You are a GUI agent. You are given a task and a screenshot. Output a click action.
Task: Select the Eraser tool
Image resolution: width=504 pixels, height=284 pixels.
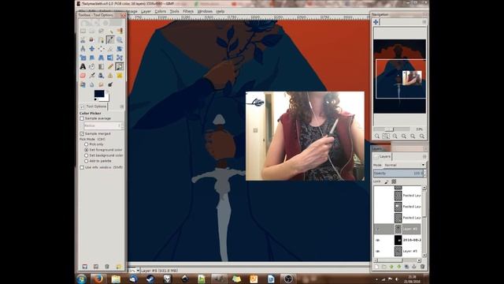tap(83, 76)
